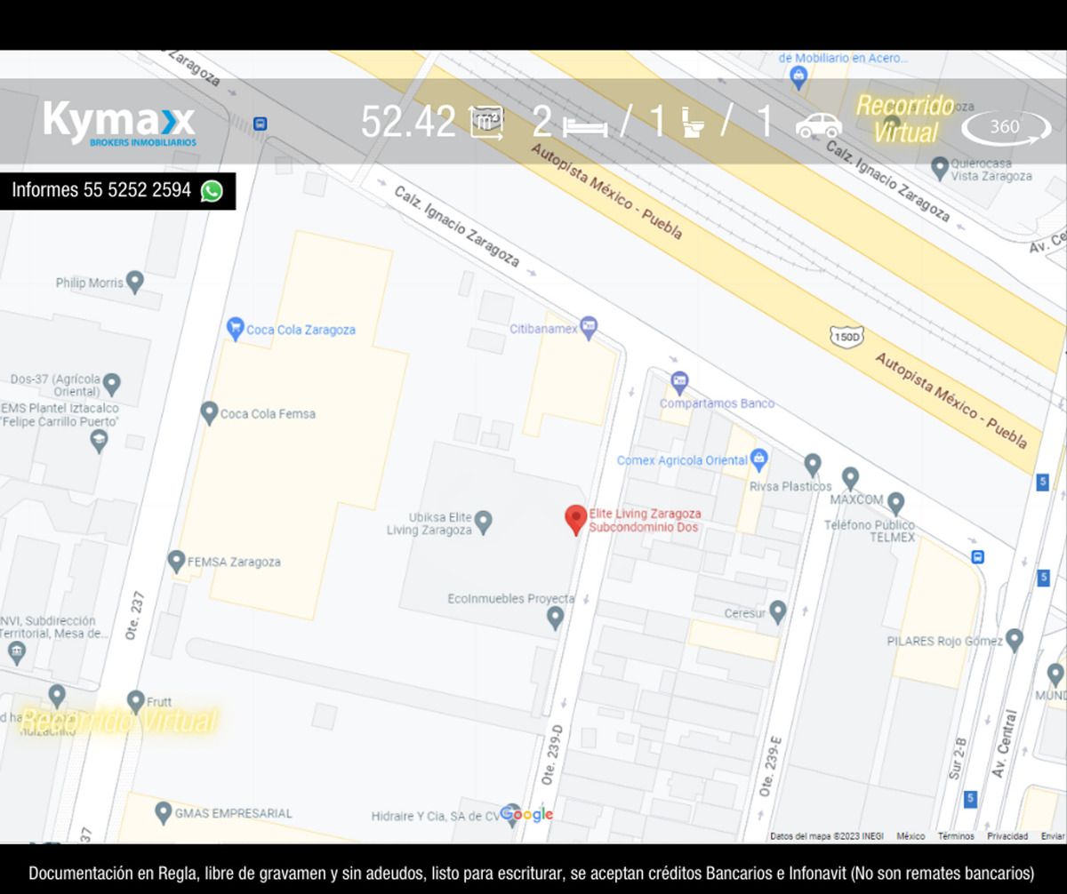Select the Quierocasa Vista Zaragoza pin
The image size is (1067, 894).
pos(939,166)
